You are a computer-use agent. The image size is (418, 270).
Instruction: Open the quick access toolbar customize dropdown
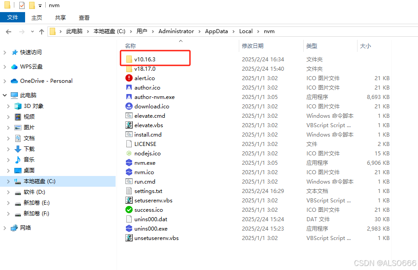click(x=40, y=6)
